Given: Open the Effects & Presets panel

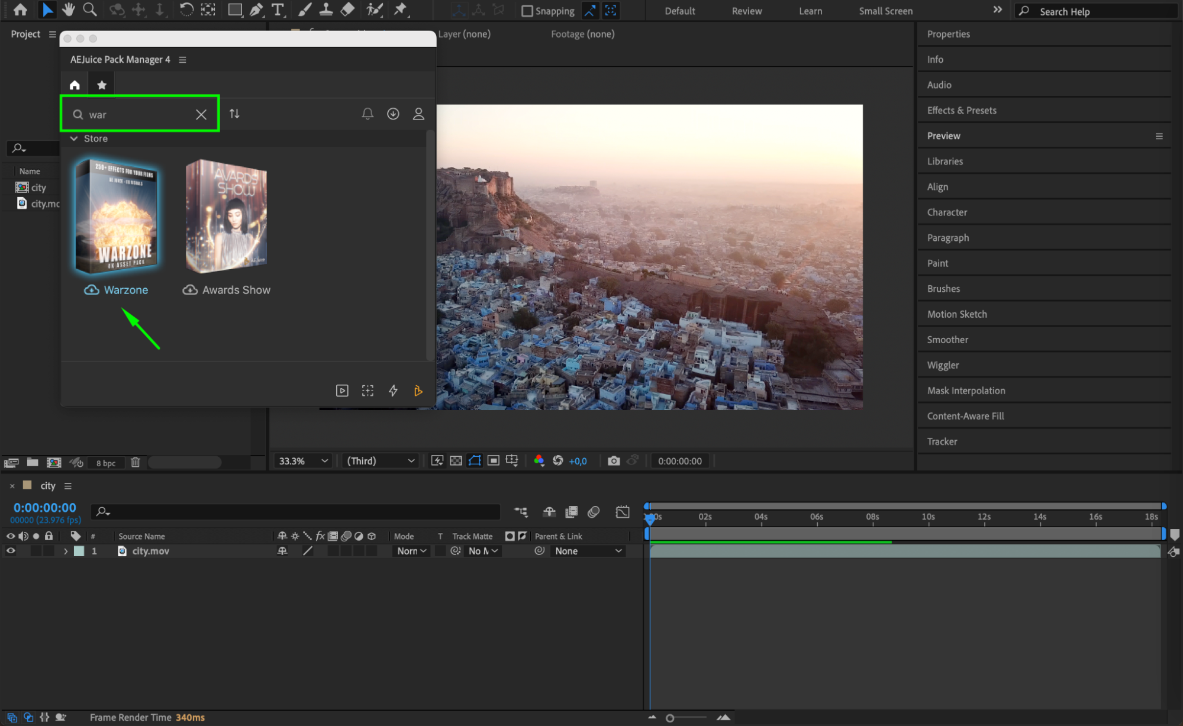Looking at the screenshot, I should (x=962, y=110).
